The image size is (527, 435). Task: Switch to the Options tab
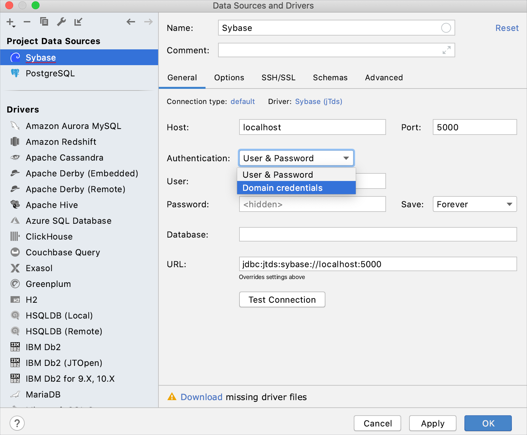coord(229,78)
